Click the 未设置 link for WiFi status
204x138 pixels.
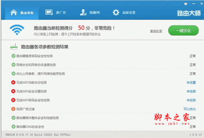click(x=191, y=82)
